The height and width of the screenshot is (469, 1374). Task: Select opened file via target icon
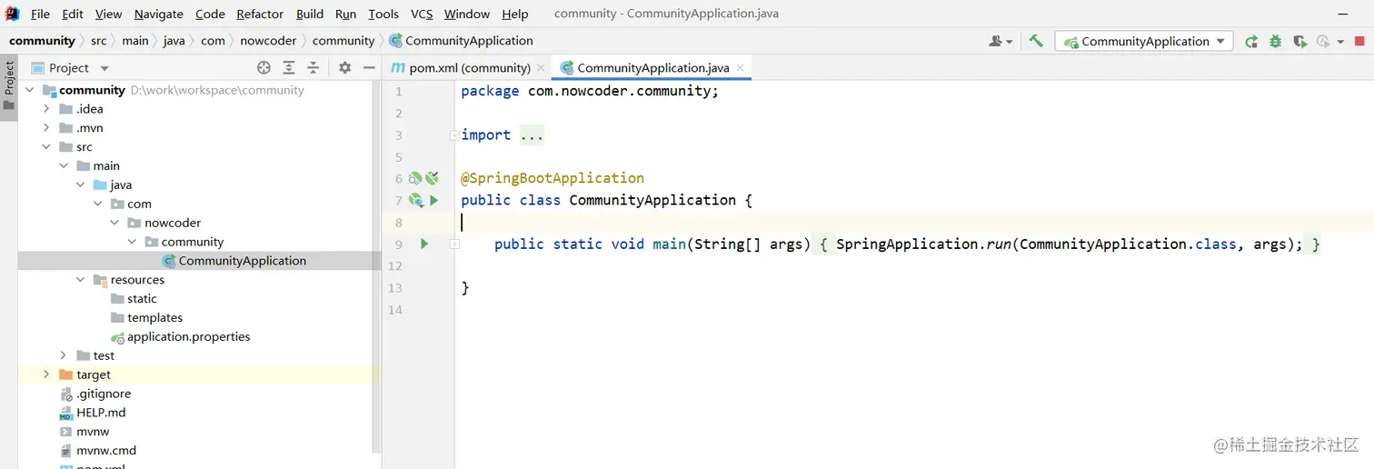pos(264,67)
